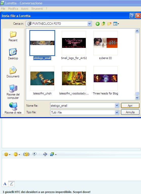The image size is (141, 194).
Task: Open the view menu icon
Action: click(116, 24)
